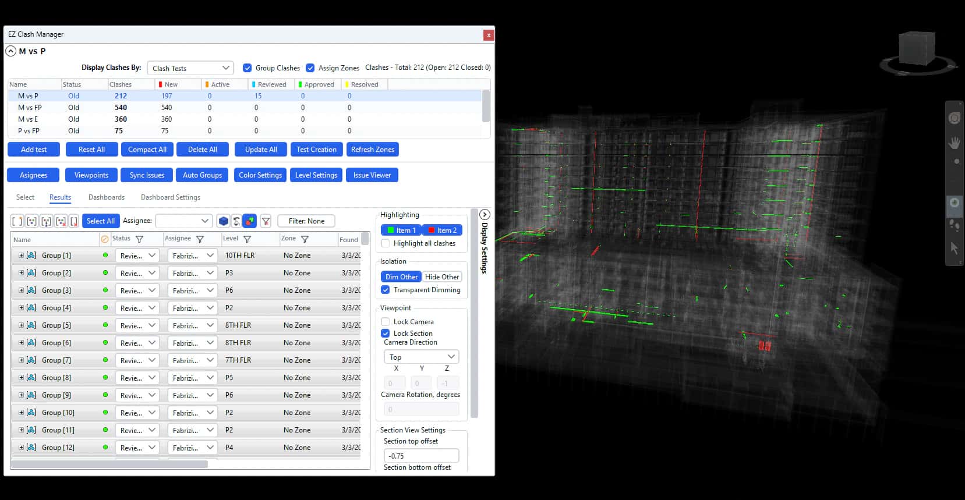Open the Camera Direction Top dropdown
Screen dimensions: 965x500
tap(422, 357)
